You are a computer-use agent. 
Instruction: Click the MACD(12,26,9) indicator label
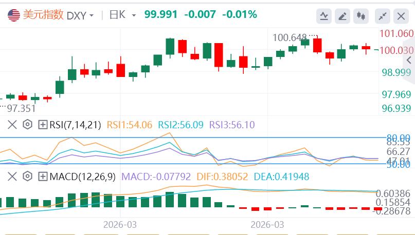(83, 177)
